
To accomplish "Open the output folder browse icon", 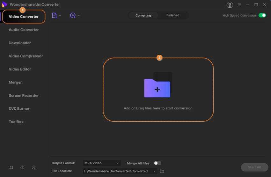I will coord(162,171).
